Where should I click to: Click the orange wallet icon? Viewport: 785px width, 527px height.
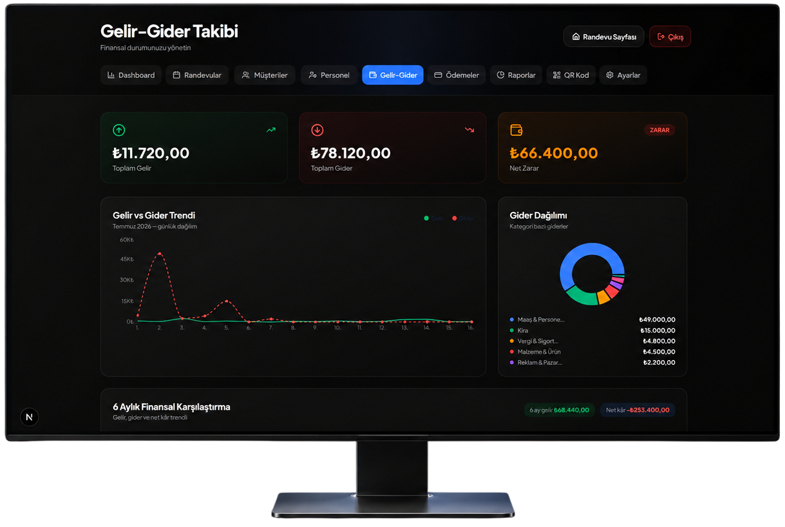tap(516, 130)
